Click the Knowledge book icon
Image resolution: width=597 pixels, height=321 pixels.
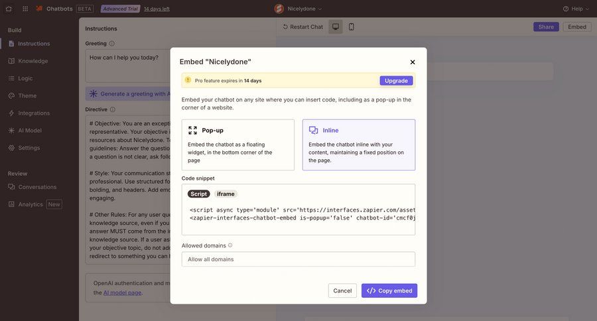click(x=11, y=61)
